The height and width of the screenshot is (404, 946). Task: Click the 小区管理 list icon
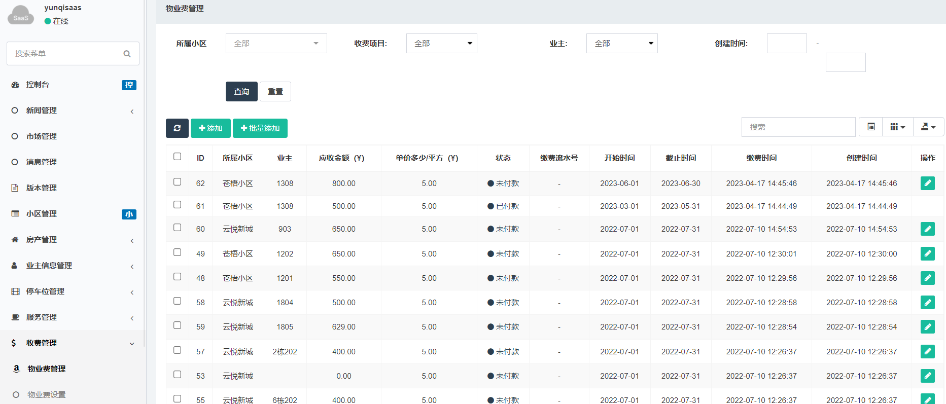pos(15,213)
